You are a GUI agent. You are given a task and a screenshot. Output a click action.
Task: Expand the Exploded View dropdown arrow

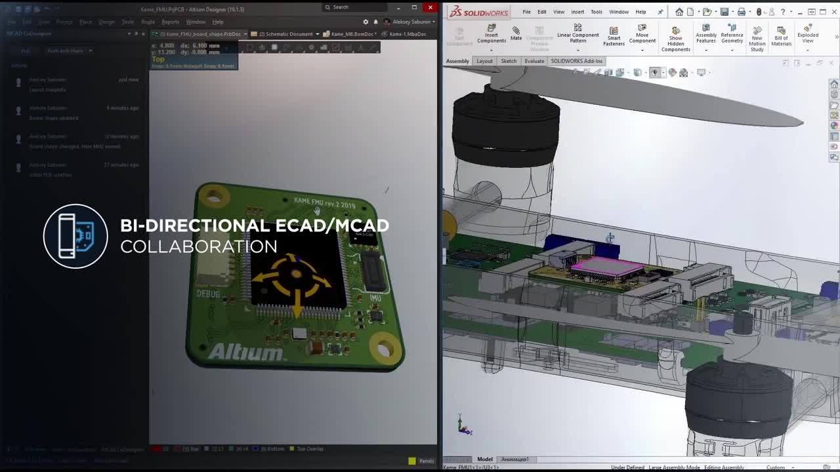click(x=807, y=49)
